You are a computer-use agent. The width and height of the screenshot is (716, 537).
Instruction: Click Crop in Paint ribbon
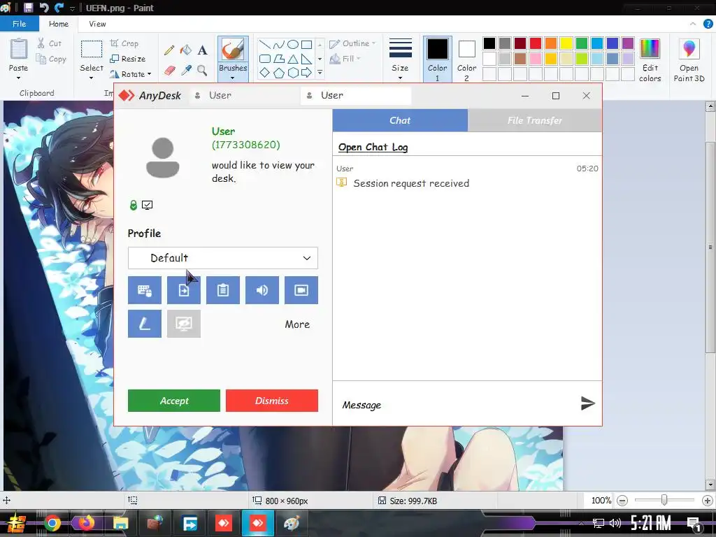pyautogui.click(x=124, y=43)
